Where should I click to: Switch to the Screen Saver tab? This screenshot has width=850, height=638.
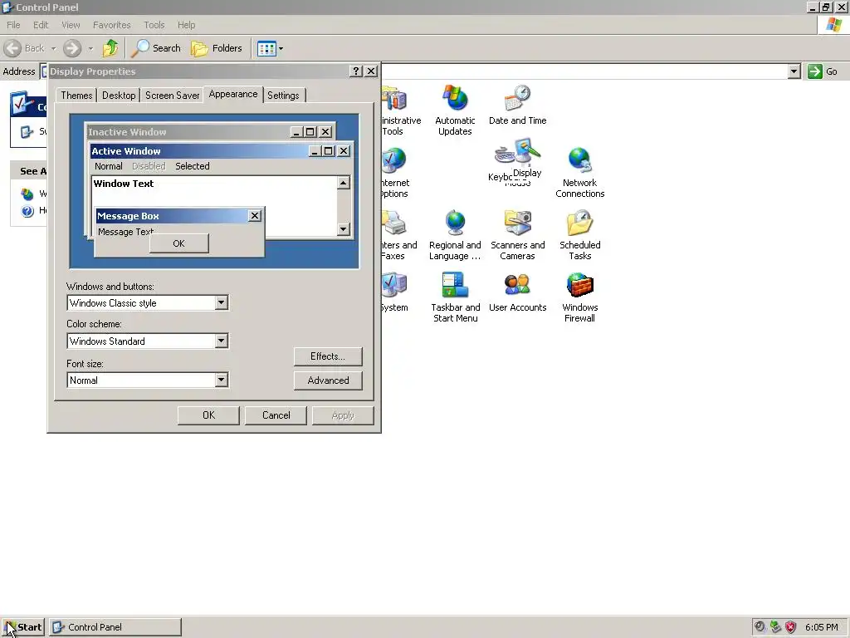(173, 96)
